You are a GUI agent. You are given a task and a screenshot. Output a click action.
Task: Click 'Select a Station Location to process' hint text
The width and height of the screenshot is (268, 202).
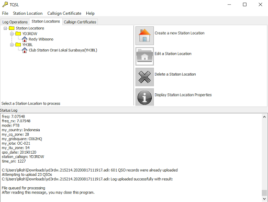pyautogui.click(x=31, y=103)
